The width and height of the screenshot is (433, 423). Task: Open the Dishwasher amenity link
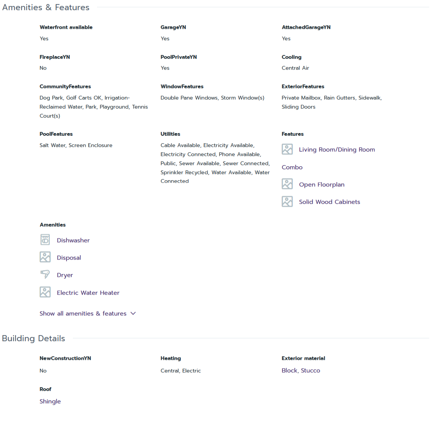coord(73,241)
